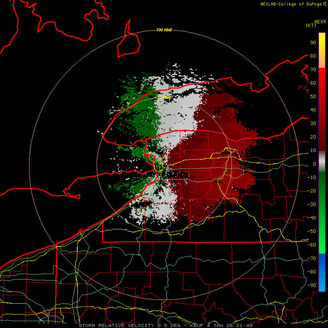328x328 pixels.
Task: Click the [KT] units label
Action: (x=311, y=25)
